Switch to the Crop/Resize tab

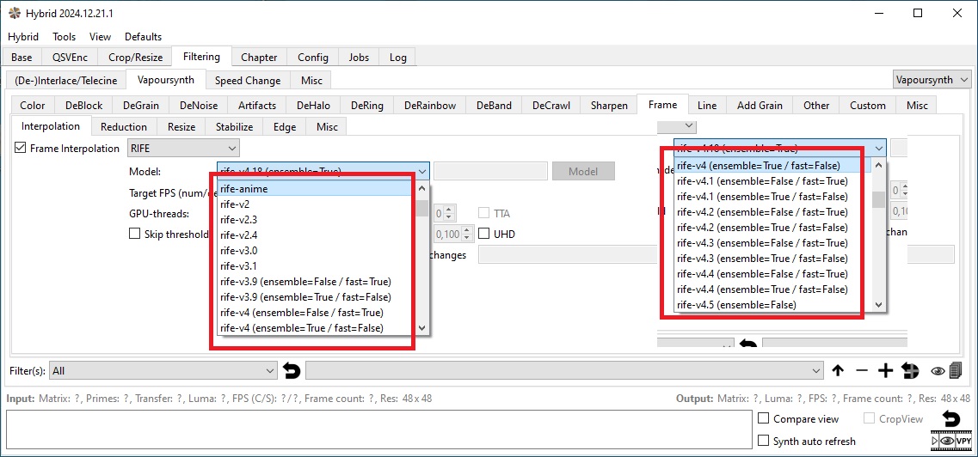135,58
